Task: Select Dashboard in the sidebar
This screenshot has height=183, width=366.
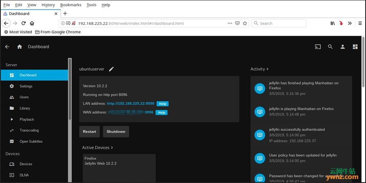Action: tap(35, 75)
